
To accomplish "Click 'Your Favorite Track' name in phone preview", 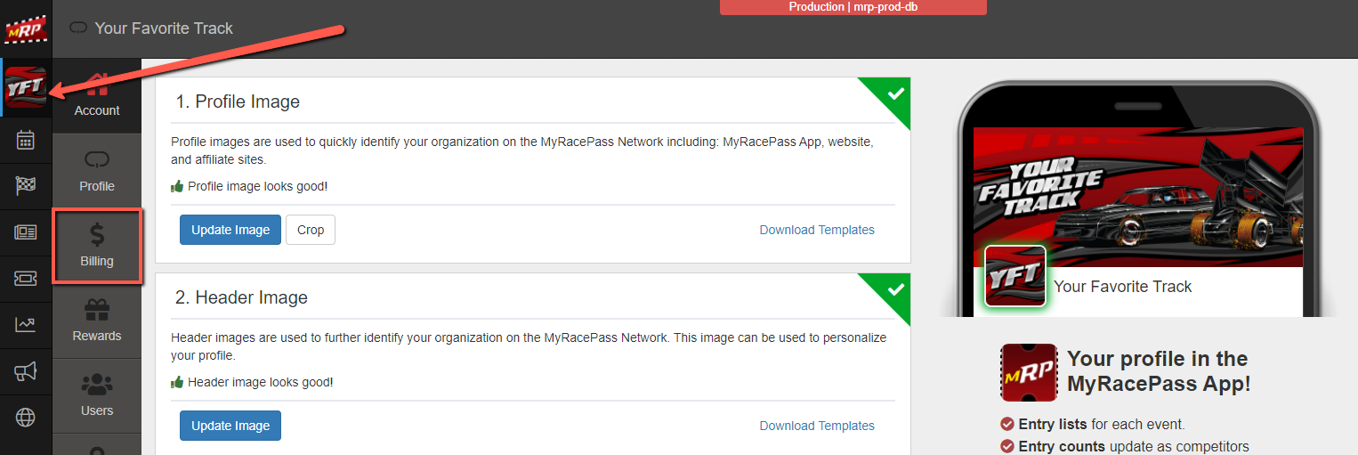I will 1123,287.
